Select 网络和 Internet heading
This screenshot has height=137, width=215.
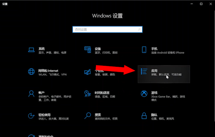coord(48,71)
